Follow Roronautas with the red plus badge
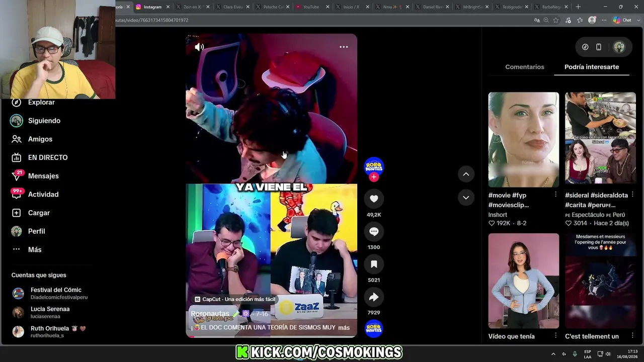This screenshot has width=644, height=362. [x=374, y=177]
